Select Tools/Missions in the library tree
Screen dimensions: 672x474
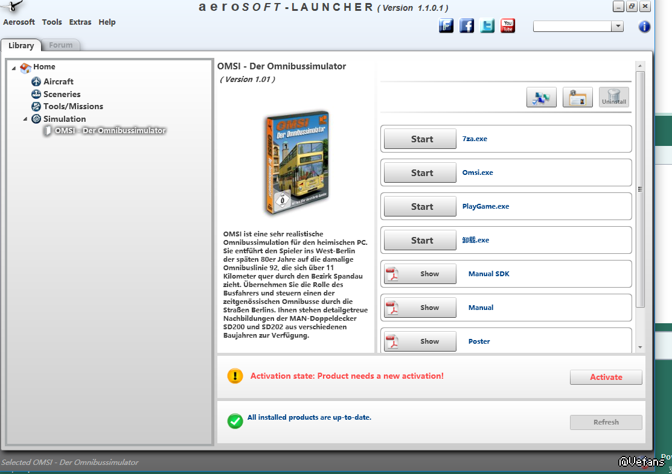click(73, 106)
